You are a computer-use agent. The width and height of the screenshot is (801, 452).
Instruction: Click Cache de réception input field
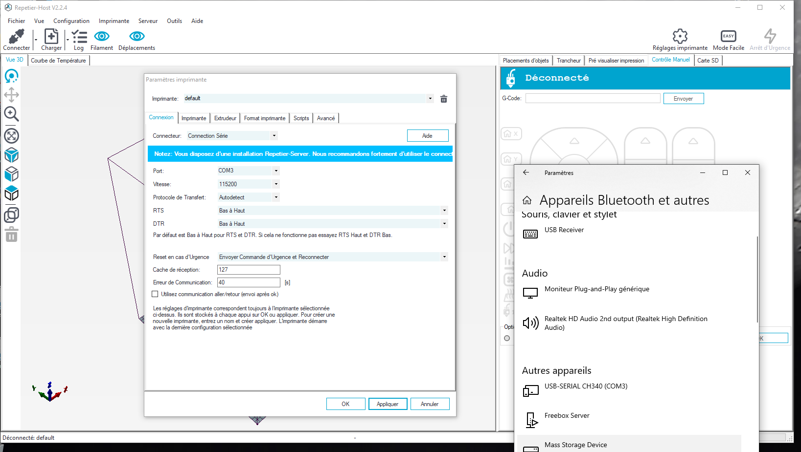(249, 270)
